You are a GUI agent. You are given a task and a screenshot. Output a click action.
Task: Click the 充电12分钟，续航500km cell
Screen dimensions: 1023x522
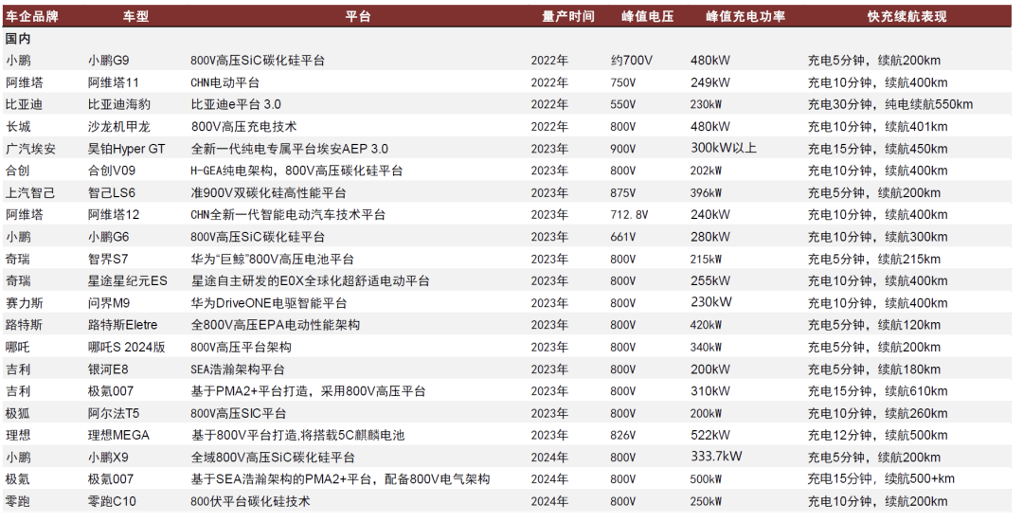[x=877, y=435]
